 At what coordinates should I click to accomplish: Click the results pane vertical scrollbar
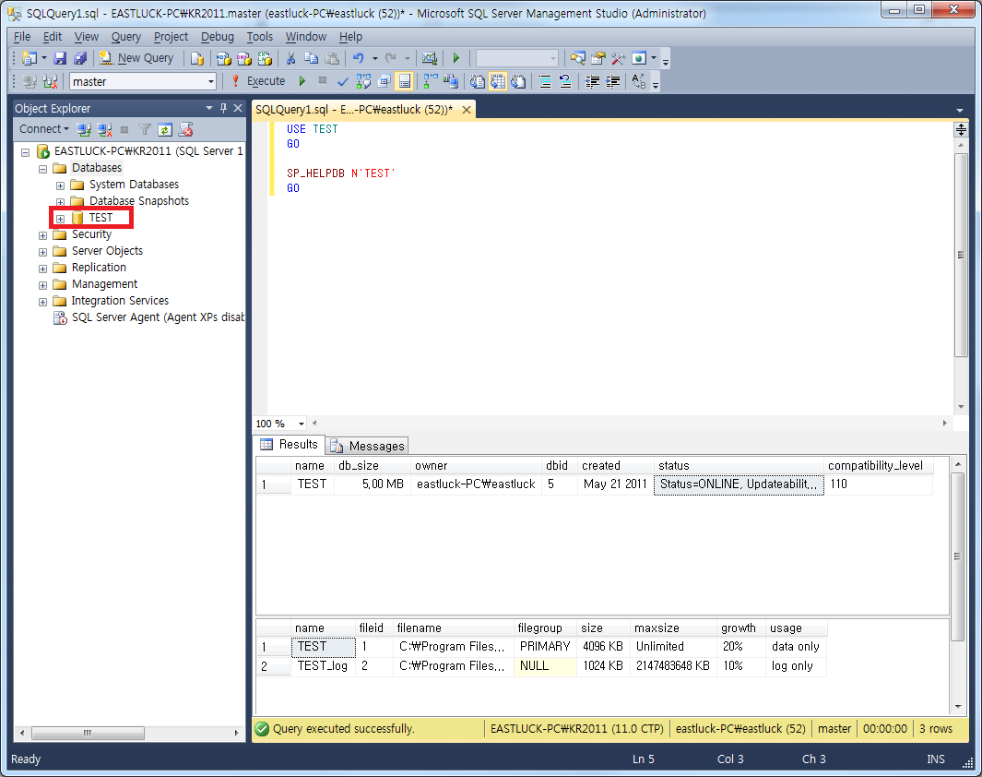pyautogui.click(x=958, y=556)
